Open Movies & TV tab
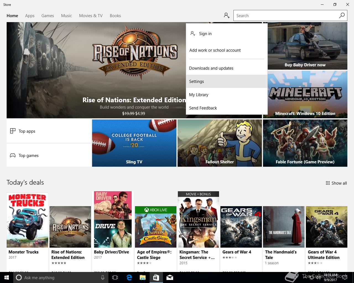Viewport: 354px width, 283px height. click(91, 16)
